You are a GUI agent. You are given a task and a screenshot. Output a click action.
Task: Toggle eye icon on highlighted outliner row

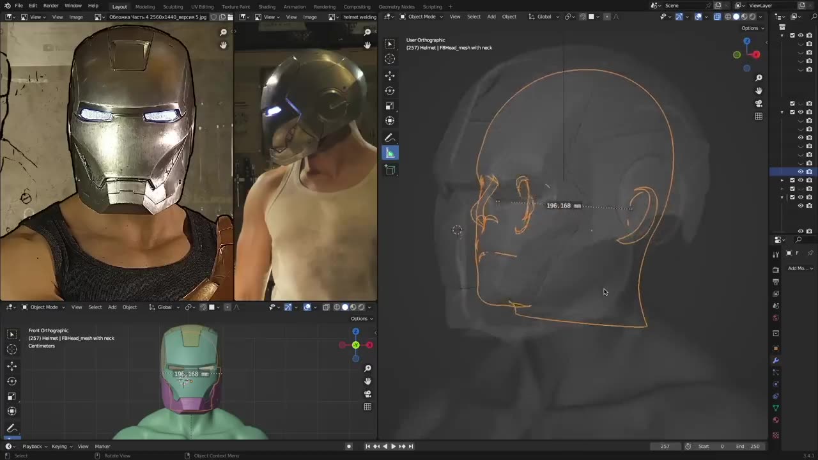[x=800, y=171]
